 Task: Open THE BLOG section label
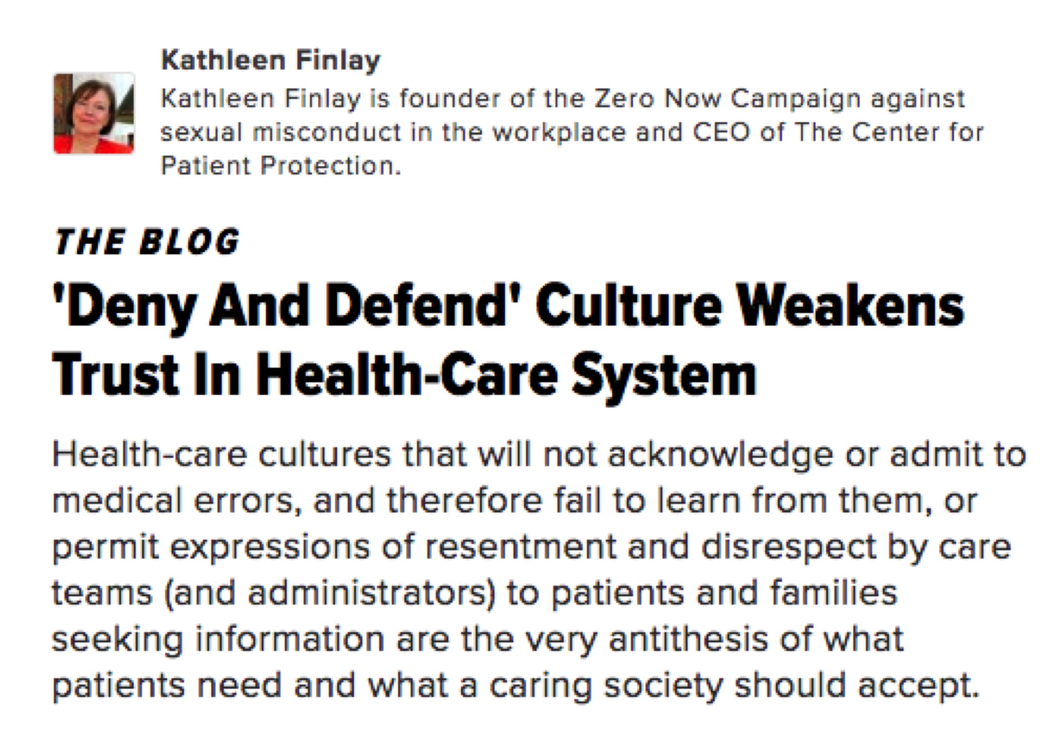click(x=147, y=242)
